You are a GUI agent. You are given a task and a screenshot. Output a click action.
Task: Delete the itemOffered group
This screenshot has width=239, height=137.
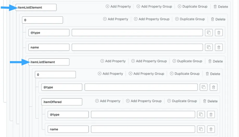pyautogui.click(x=210, y=101)
